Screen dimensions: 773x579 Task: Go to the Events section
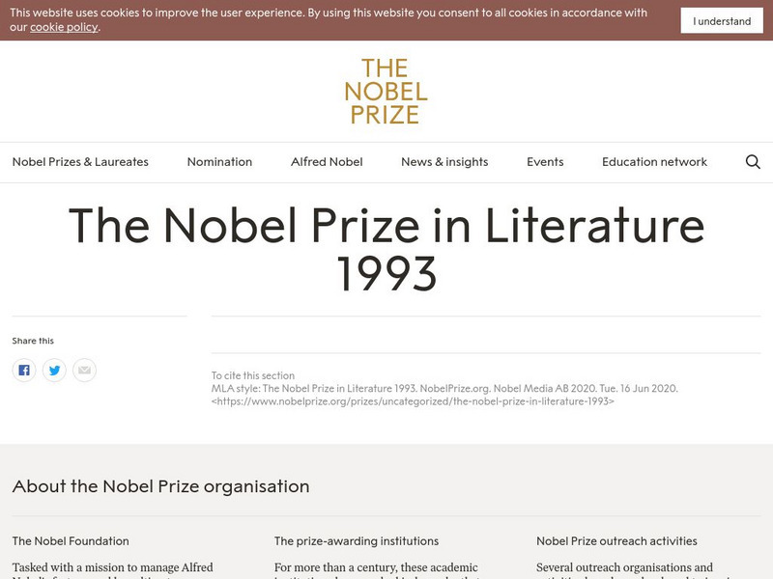pyautogui.click(x=546, y=162)
